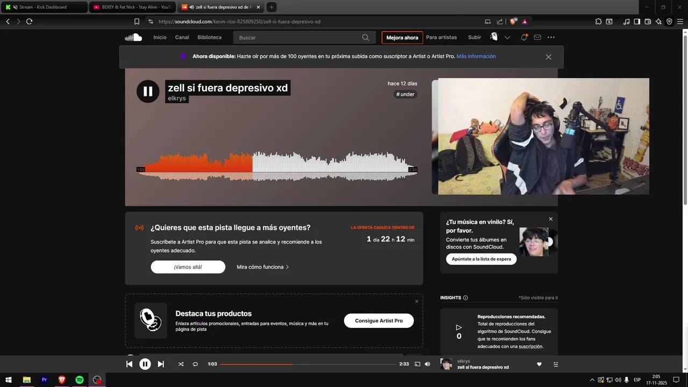This screenshot has height=387, width=688.
Task: Open the media control music note icon
Action: coord(626,21)
